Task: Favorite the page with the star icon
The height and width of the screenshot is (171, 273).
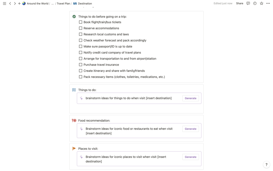Action: pyautogui.click(x=261, y=4)
